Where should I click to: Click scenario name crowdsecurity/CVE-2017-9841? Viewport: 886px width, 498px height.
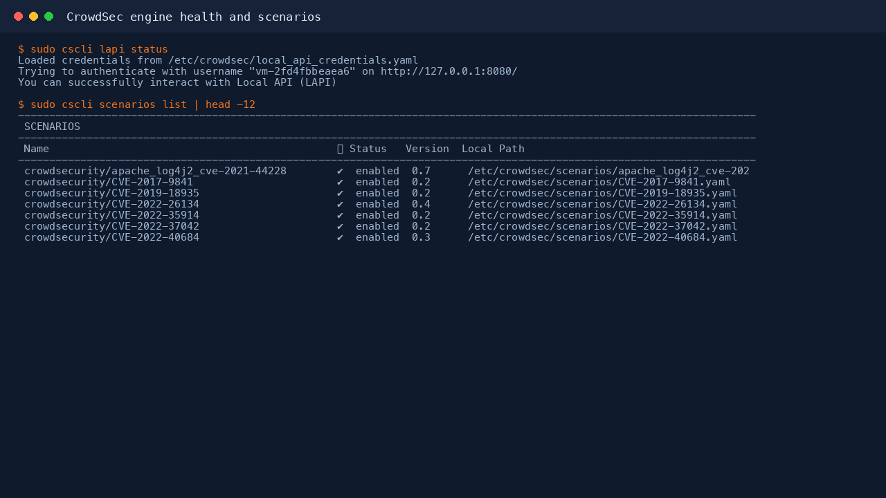(109, 182)
